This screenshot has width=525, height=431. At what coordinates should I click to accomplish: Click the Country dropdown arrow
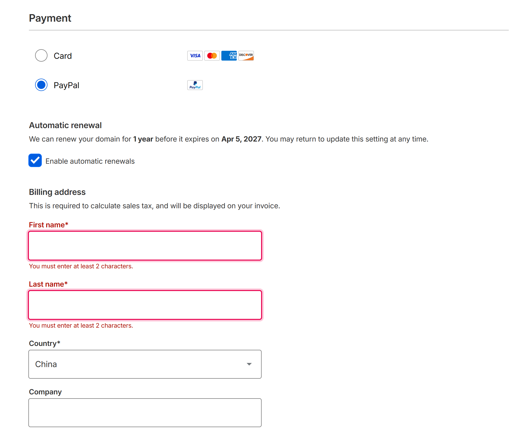tap(249, 364)
